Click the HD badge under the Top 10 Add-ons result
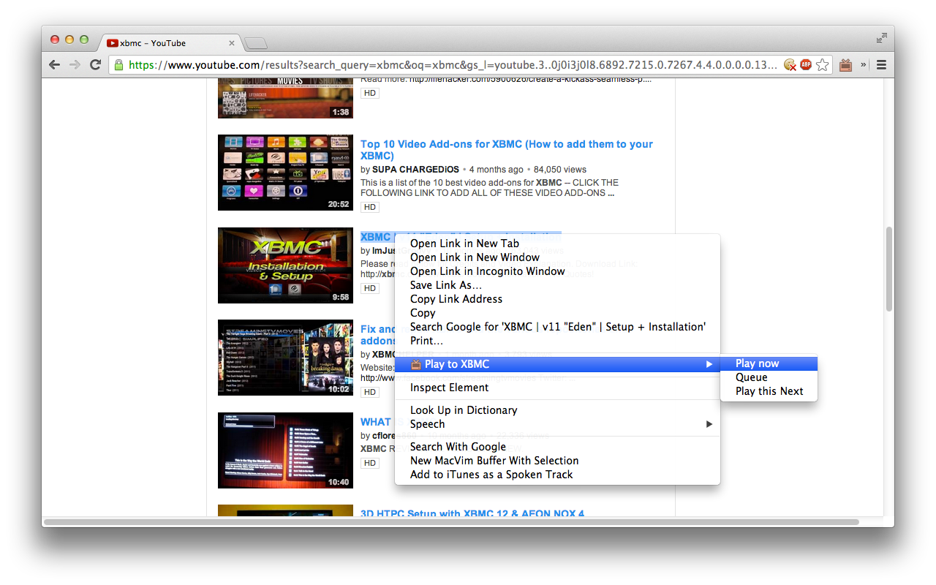Viewport: 936px width, 585px height. click(370, 208)
